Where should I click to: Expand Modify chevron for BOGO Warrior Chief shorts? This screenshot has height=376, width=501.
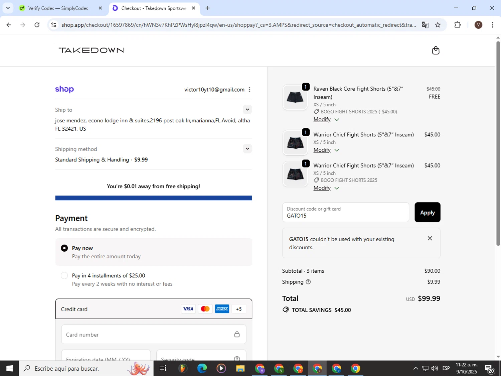click(337, 188)
